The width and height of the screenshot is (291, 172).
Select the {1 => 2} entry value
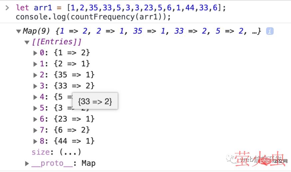click(72, 52)
